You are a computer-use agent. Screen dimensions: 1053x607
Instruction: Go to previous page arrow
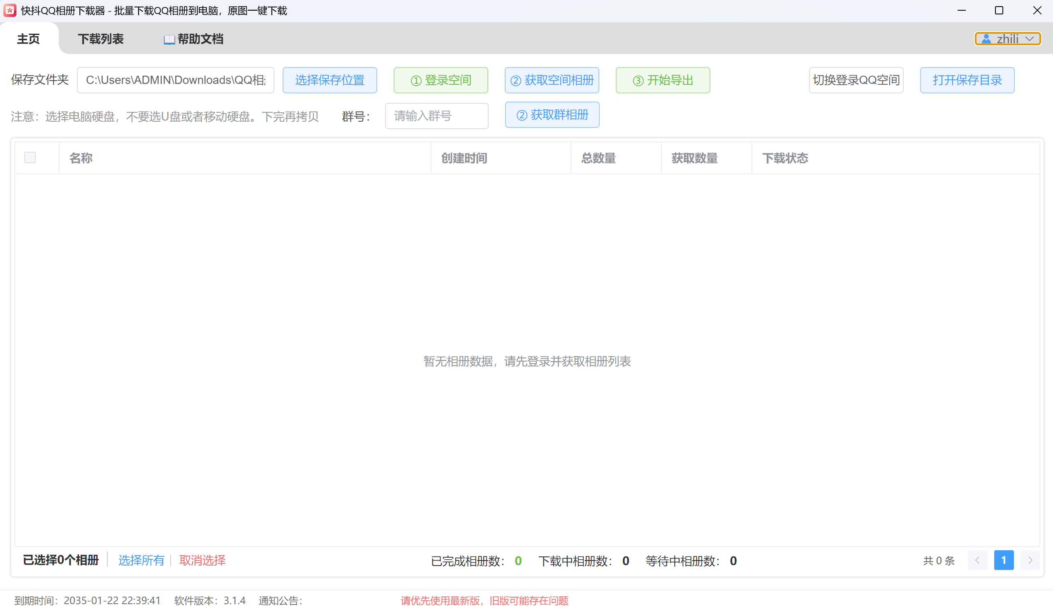(x=977, y=560)
